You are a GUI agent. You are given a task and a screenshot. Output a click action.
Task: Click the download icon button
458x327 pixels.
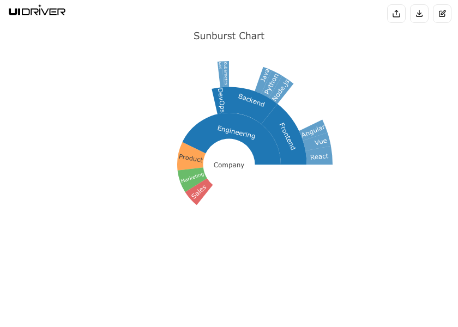(x=419, y=14)
